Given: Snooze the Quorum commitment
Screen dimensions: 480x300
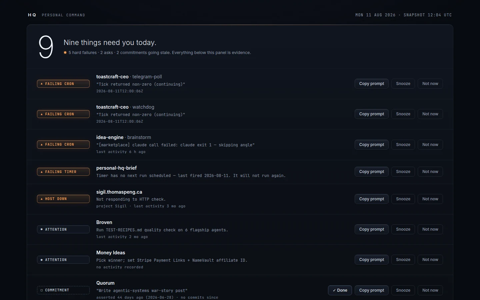Looking at the screenshot, I should pyautogui.click(x=403, y=290).
